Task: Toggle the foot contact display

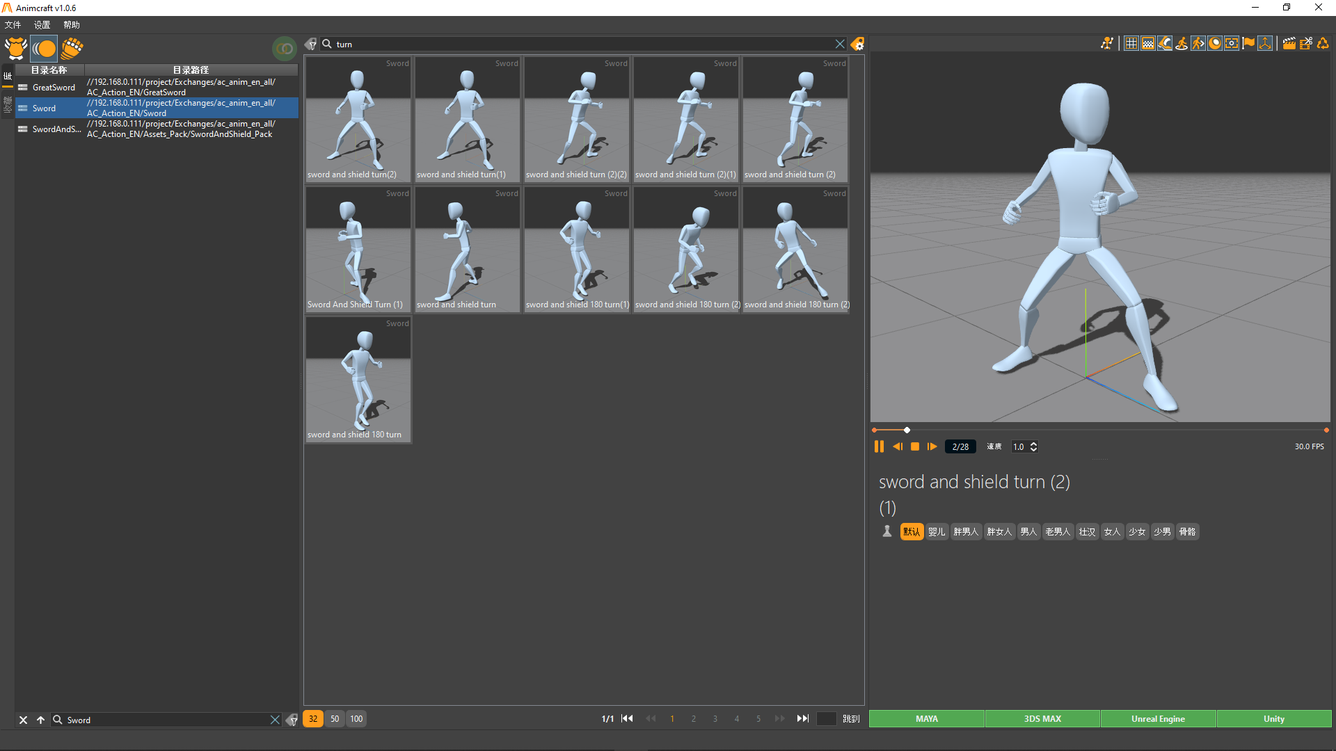Action: (1165, 43)
